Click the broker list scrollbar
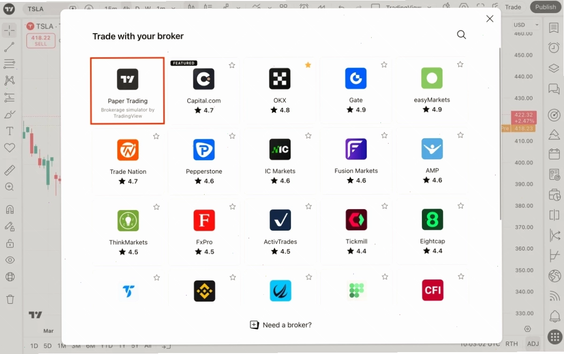Image resolution: width=564 pixels, height=354 pixels. click(x=500, y=134)
